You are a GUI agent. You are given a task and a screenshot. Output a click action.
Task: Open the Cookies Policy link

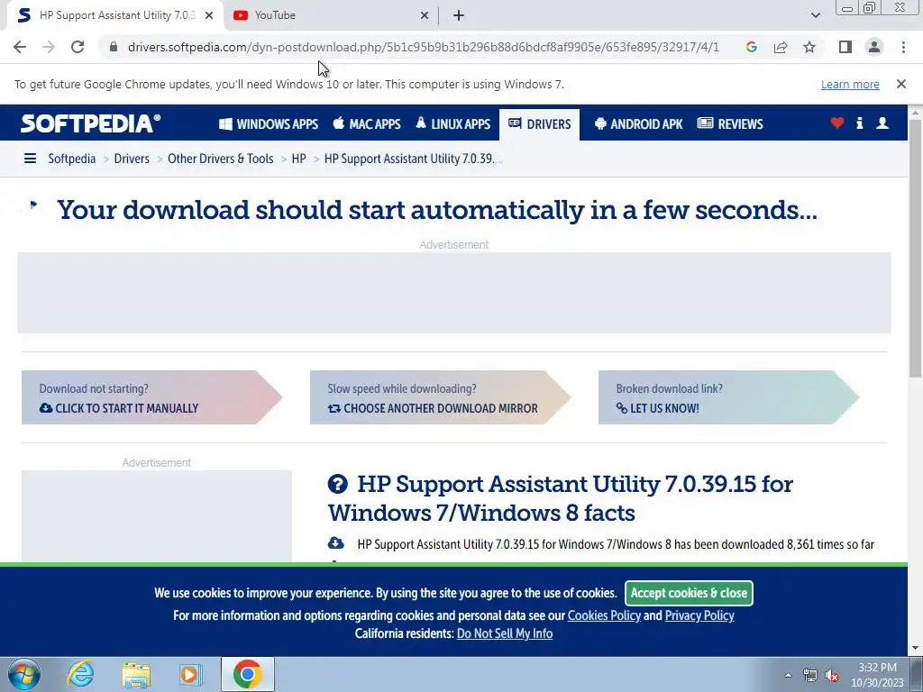tap(604, 615)
